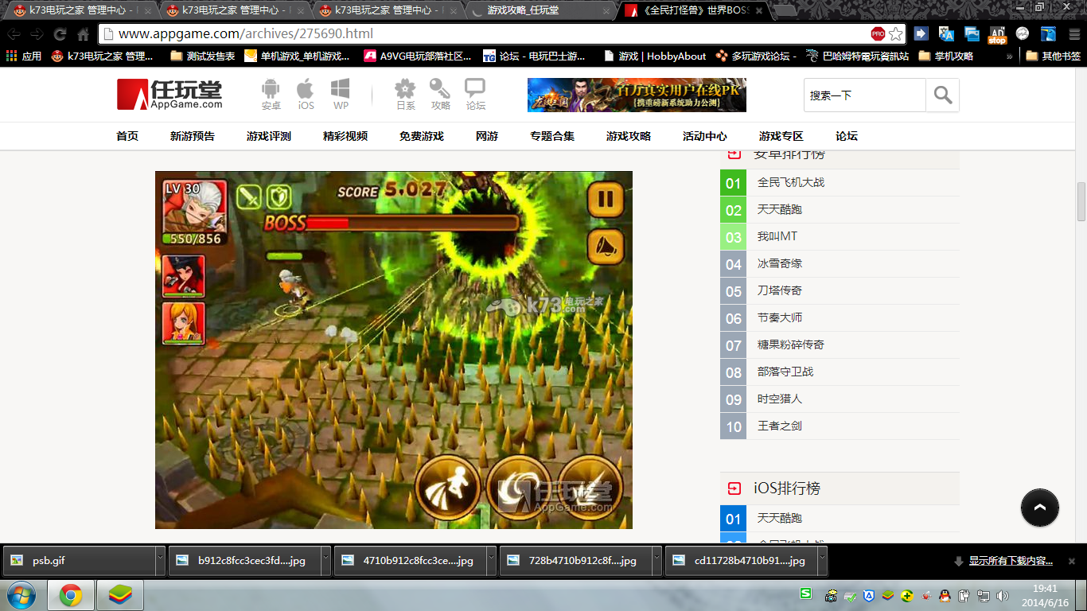
Task: Open the 巴哈姆特電玩資訊站 bookmark
Action: 857,56
